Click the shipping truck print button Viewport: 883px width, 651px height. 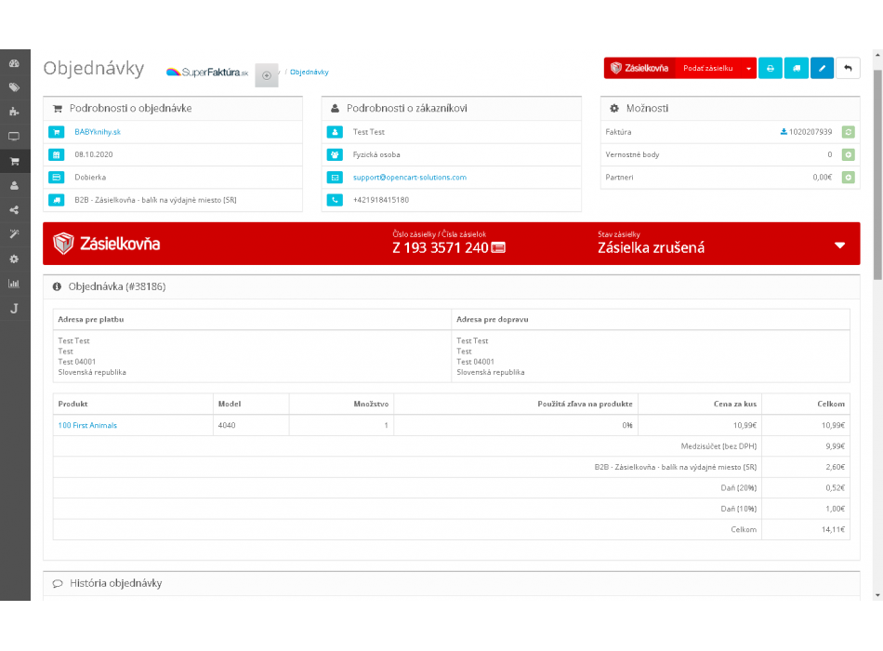(797, 68)
